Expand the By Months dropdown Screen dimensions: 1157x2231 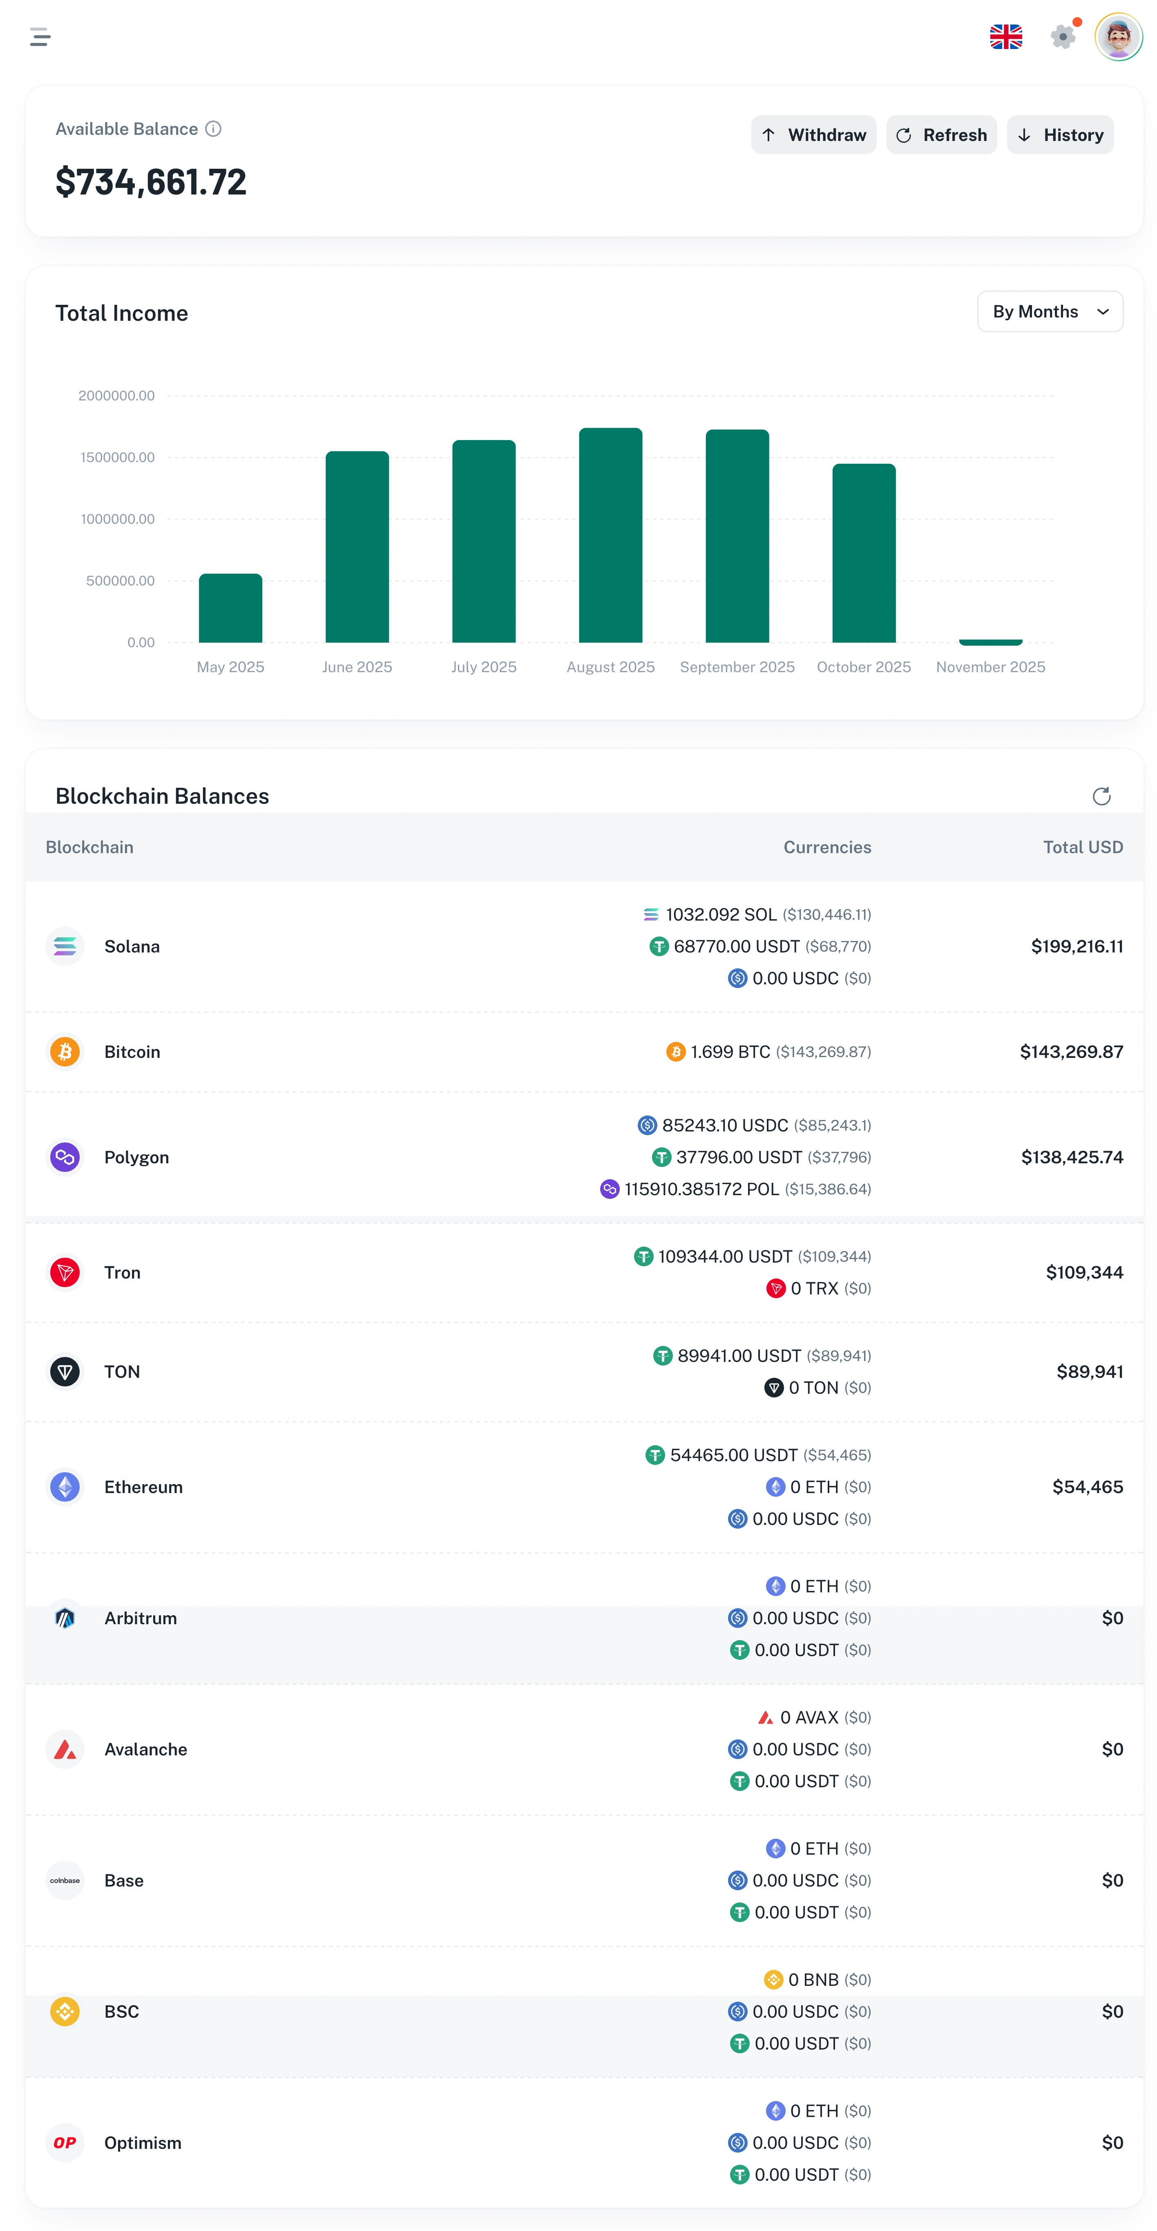1050,312
